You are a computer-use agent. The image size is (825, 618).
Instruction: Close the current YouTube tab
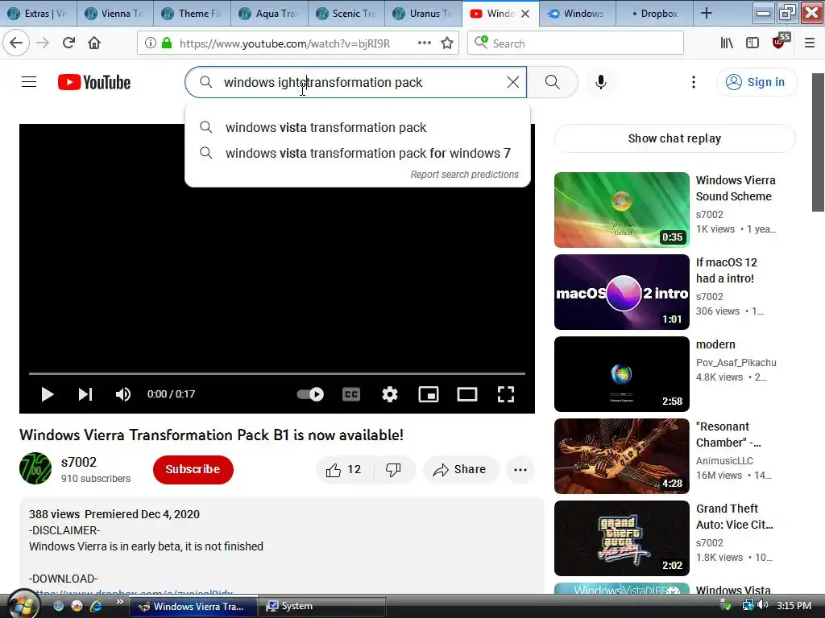[x=525, y=14]
